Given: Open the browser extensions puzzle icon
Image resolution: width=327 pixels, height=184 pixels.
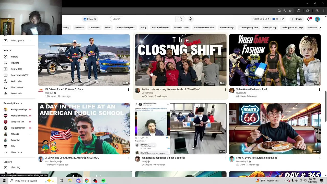Looking at the screenshot, I should coord(299,11).
